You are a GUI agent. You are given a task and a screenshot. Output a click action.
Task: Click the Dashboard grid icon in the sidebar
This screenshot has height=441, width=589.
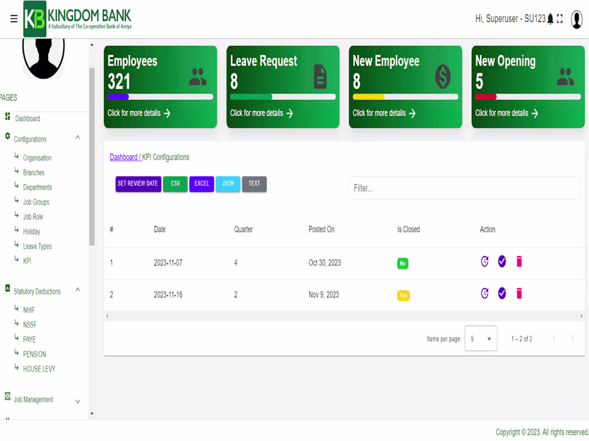click(x=7, y=117)
